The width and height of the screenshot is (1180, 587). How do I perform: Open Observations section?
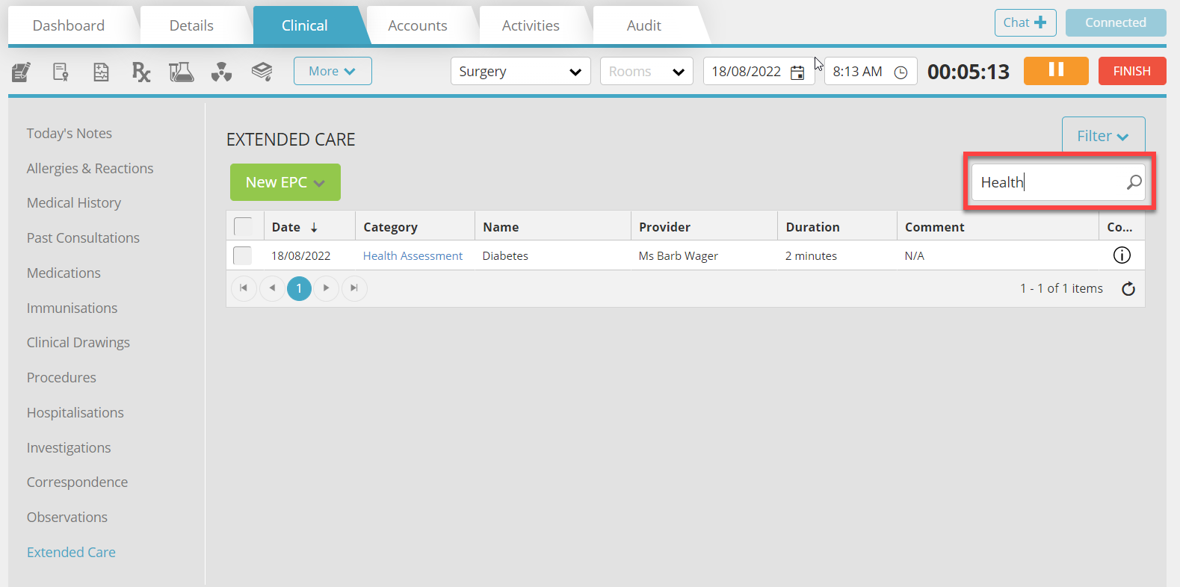click(67, 517)
